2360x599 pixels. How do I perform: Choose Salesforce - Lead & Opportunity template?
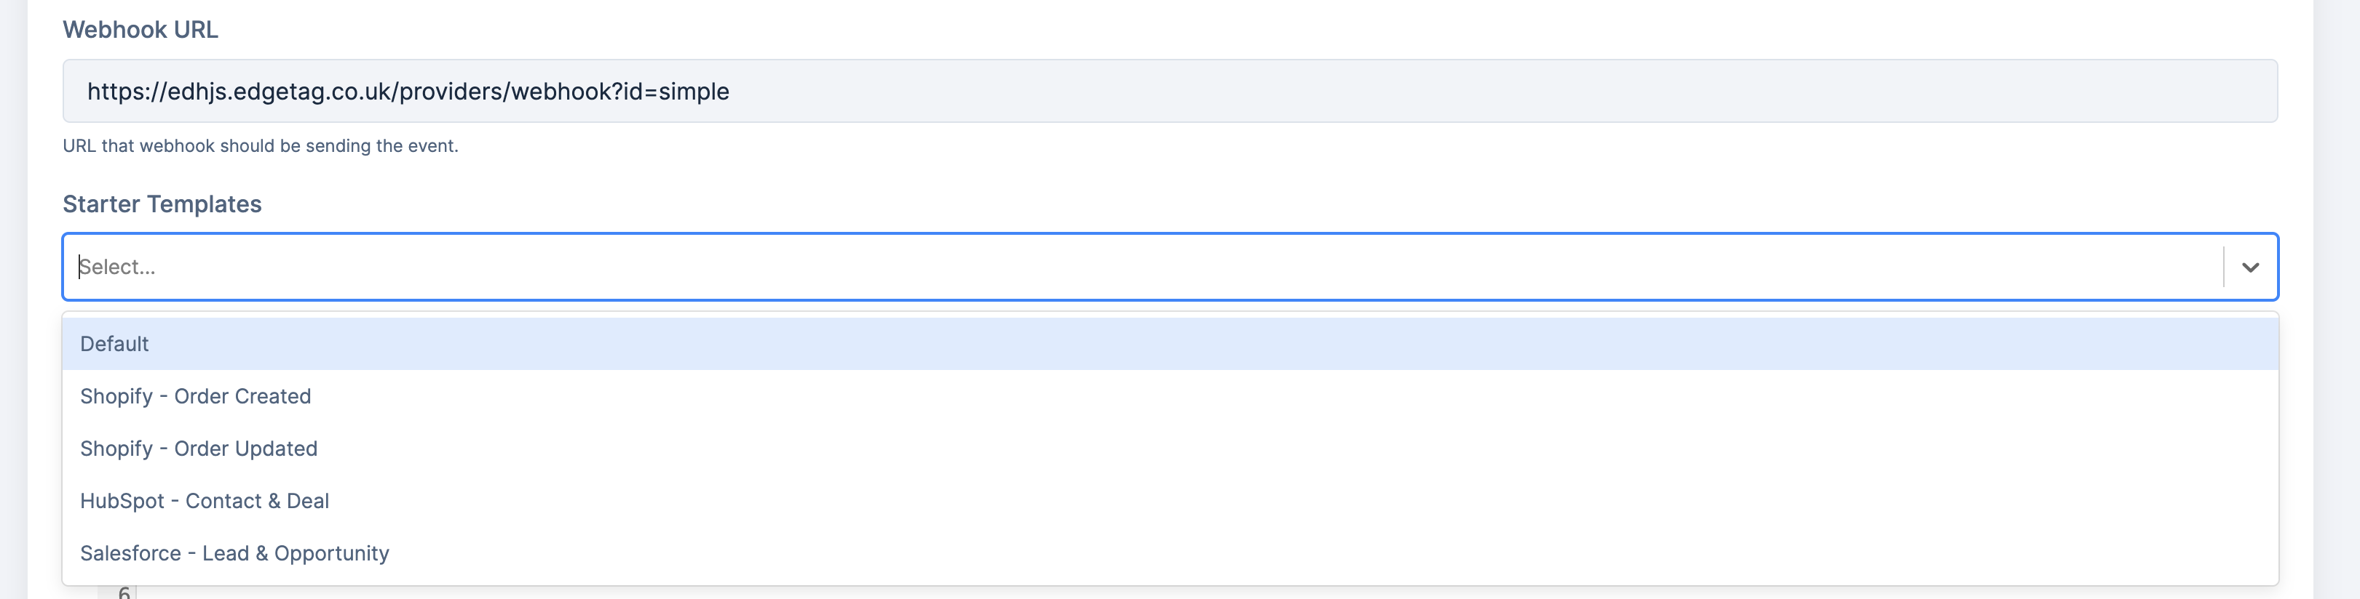click(x=1169, y=553)
